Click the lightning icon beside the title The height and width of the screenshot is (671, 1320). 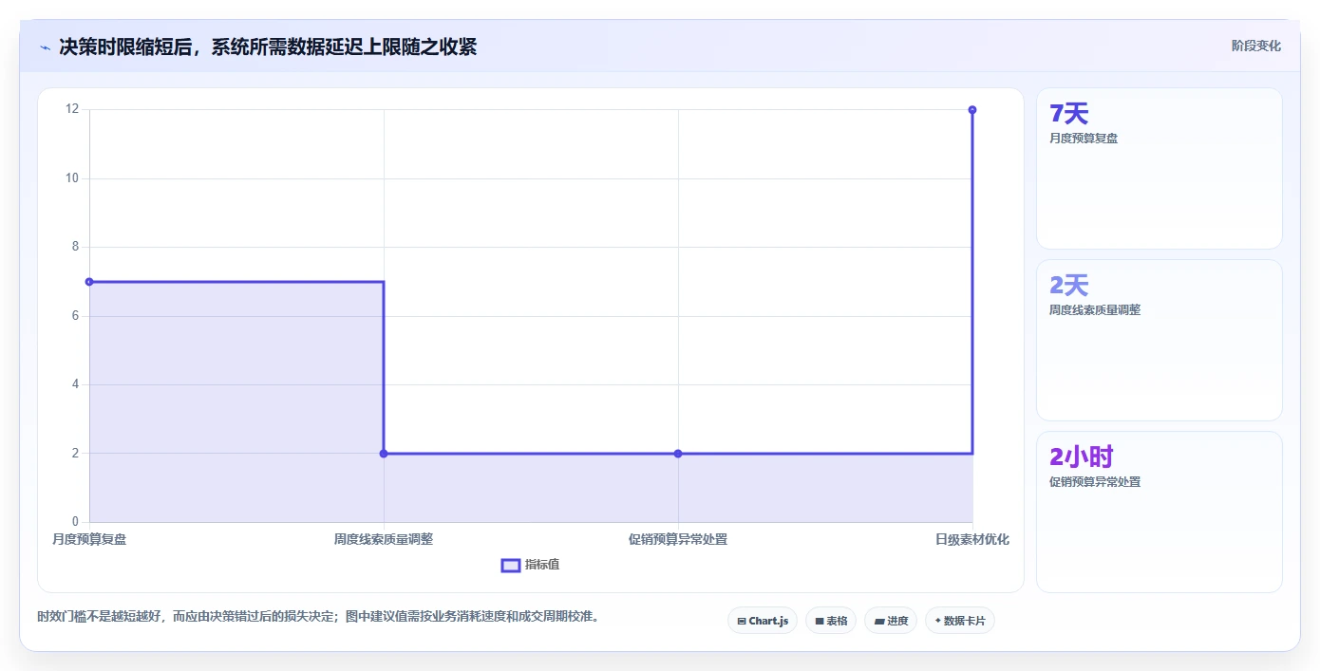(x=45, y=47)
